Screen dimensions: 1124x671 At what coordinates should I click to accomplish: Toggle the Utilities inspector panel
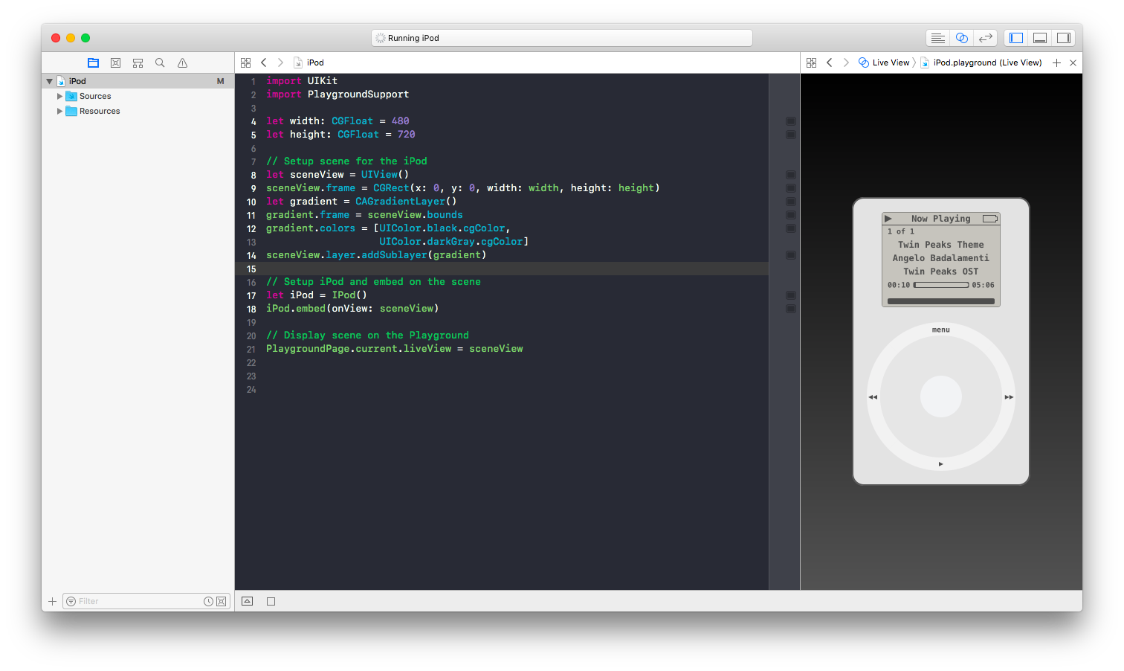(1064, 38)
